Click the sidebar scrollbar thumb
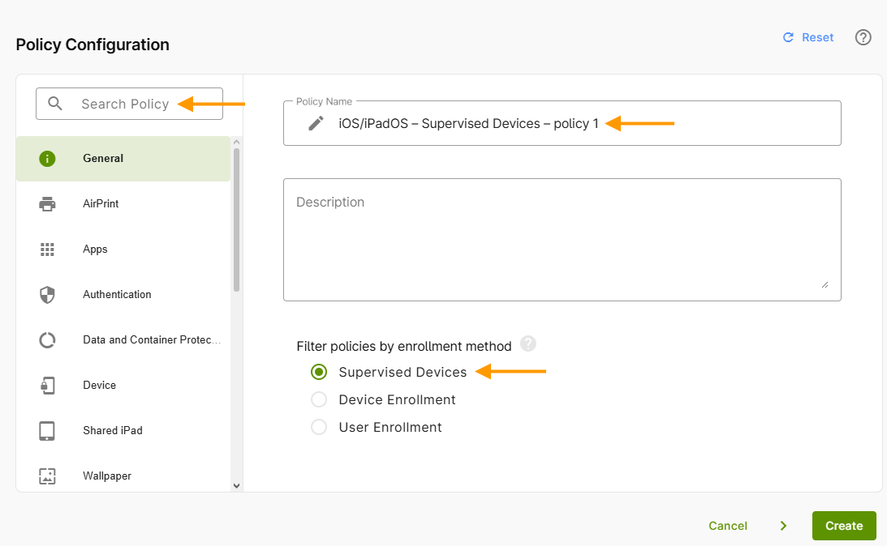887x546 pixels. [236, 220]
